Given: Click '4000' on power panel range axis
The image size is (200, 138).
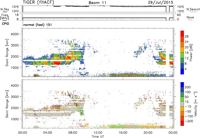Looking at the screenshot, I should coord(15,34).
